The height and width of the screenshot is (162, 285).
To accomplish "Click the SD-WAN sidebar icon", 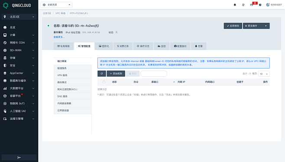I will [x=5, y=50].
